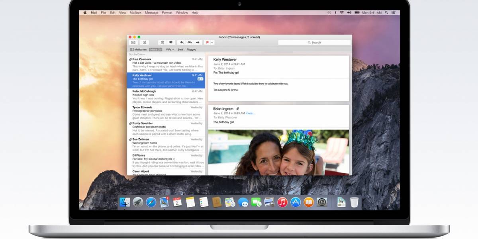Launch Safari from the Dock

tap(151, 202)
